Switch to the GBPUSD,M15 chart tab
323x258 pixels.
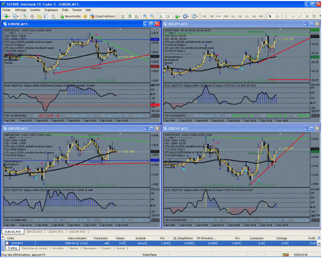click(35, 232)
